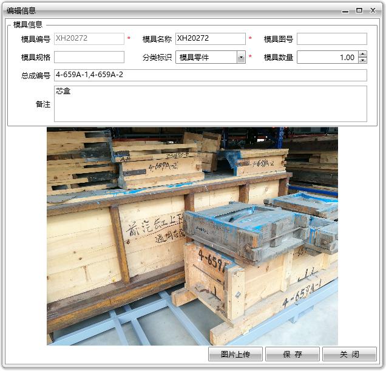Minimize the 编辑信息 window
The width and height of the screenshot is (386, 371).
(x=345, y=10)
